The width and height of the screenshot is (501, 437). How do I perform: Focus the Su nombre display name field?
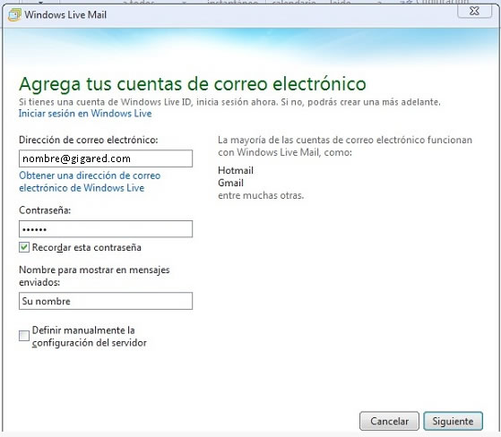click(106, 301)
